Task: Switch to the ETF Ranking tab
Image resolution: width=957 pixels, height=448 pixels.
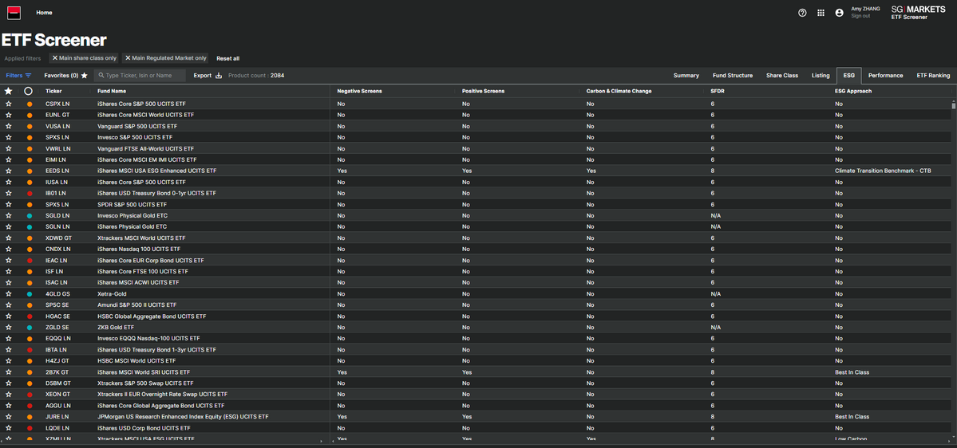Action: [x=933, y=76]
